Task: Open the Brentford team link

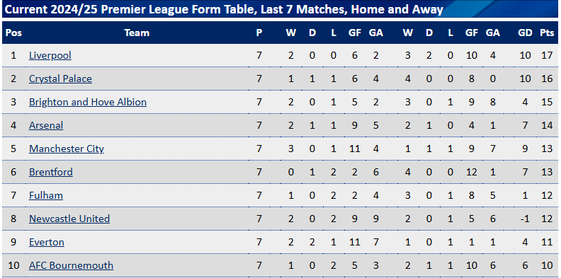Action: tap(51, 172)
